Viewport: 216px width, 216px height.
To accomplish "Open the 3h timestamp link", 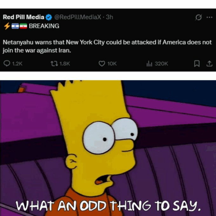I will (x=110, y=17).
